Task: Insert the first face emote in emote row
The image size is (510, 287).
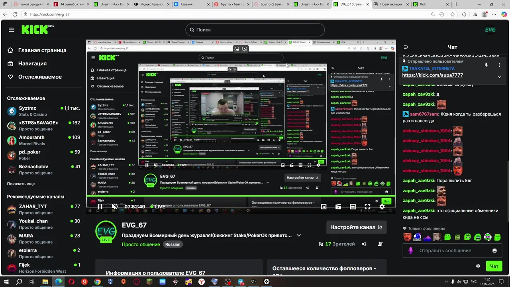Action: point(407,237)
